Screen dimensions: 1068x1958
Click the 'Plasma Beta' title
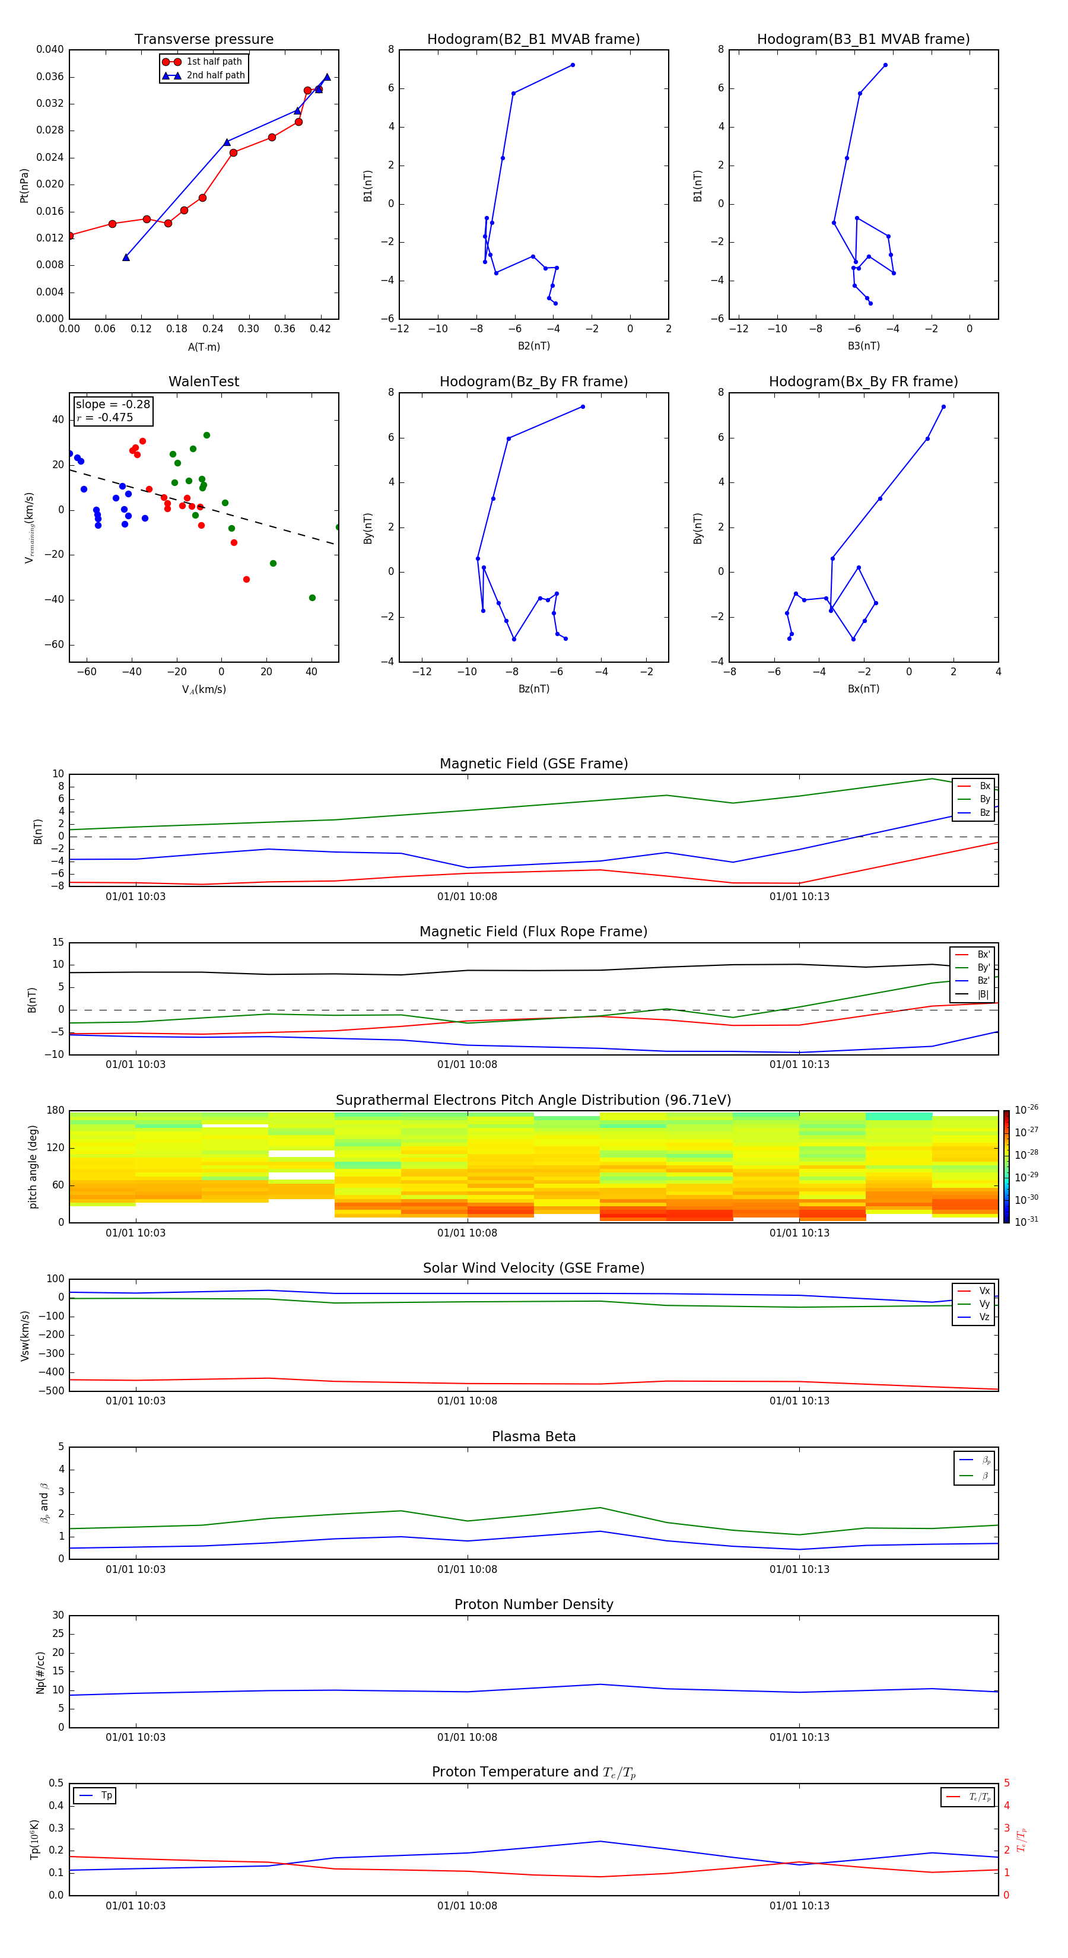tap(533, 1436)
